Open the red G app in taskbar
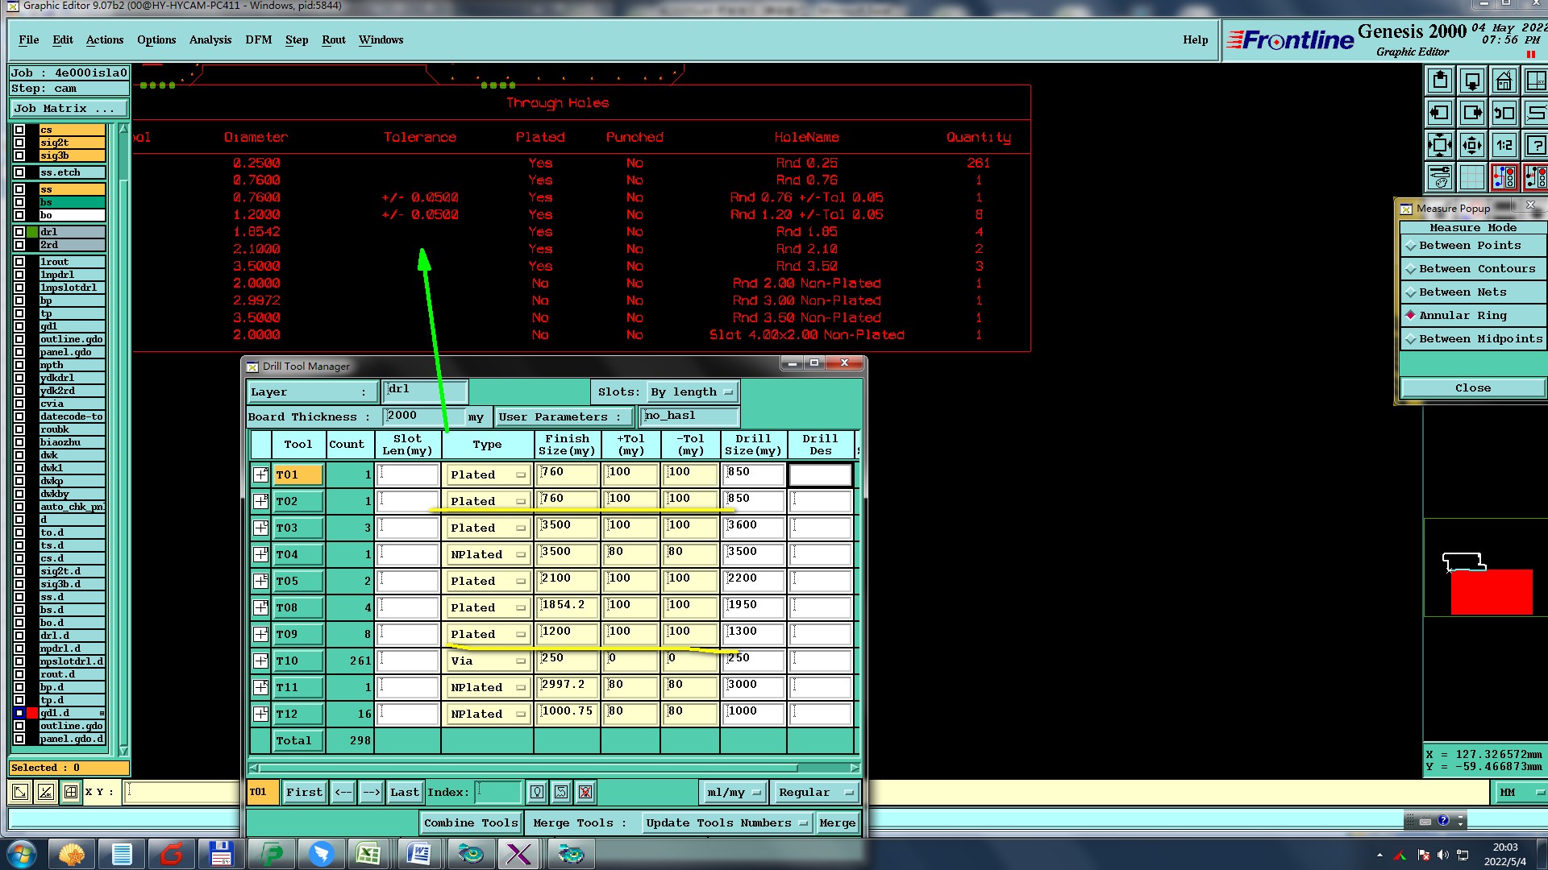The height and width of the screenshot is (870, 1548). [171, 854]
